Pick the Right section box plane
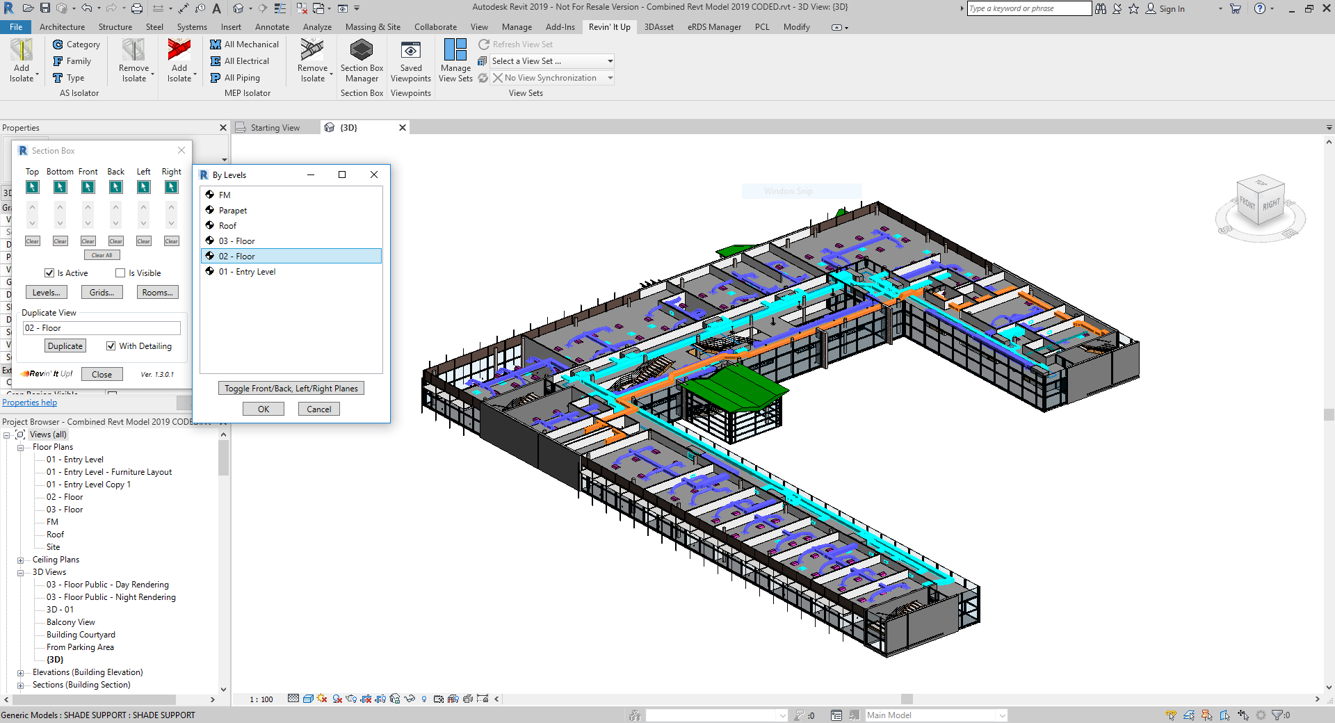The height and width of the screenshot is (723, 1335). (172, 187)
